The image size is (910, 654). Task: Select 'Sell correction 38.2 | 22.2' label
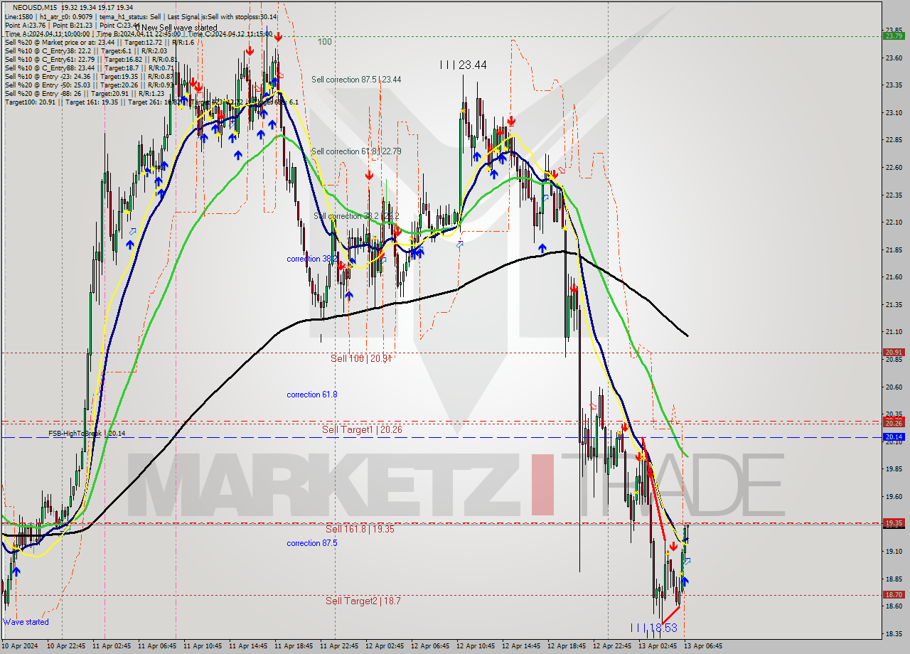pyautogui.click(x=356, y=216)
